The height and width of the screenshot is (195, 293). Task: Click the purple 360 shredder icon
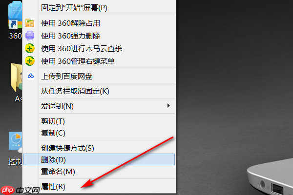tap(30, 36)
